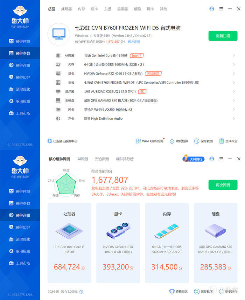245x300 pixels.
Task: Select 硬件参数 in the upper window sidebar
Action: 20,53
